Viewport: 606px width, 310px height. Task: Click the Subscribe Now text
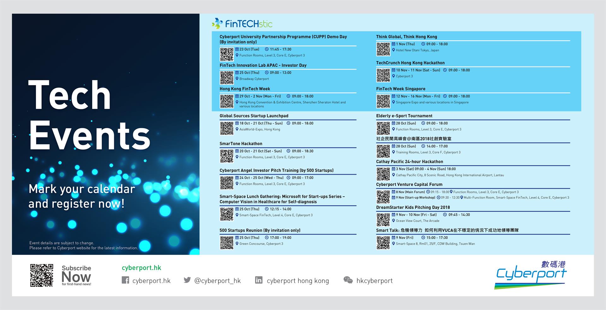(x=76, y=275)
